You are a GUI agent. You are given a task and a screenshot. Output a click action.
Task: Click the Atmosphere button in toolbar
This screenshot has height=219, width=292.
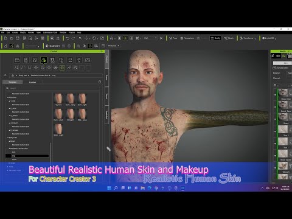click(187, 38)
